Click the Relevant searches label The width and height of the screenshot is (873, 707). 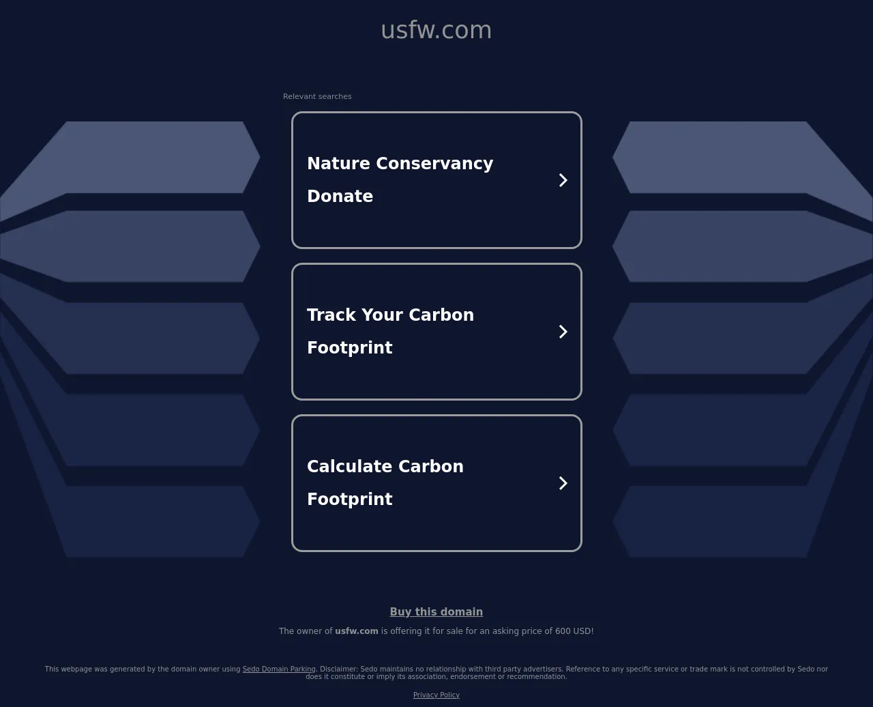pos(317,96)
